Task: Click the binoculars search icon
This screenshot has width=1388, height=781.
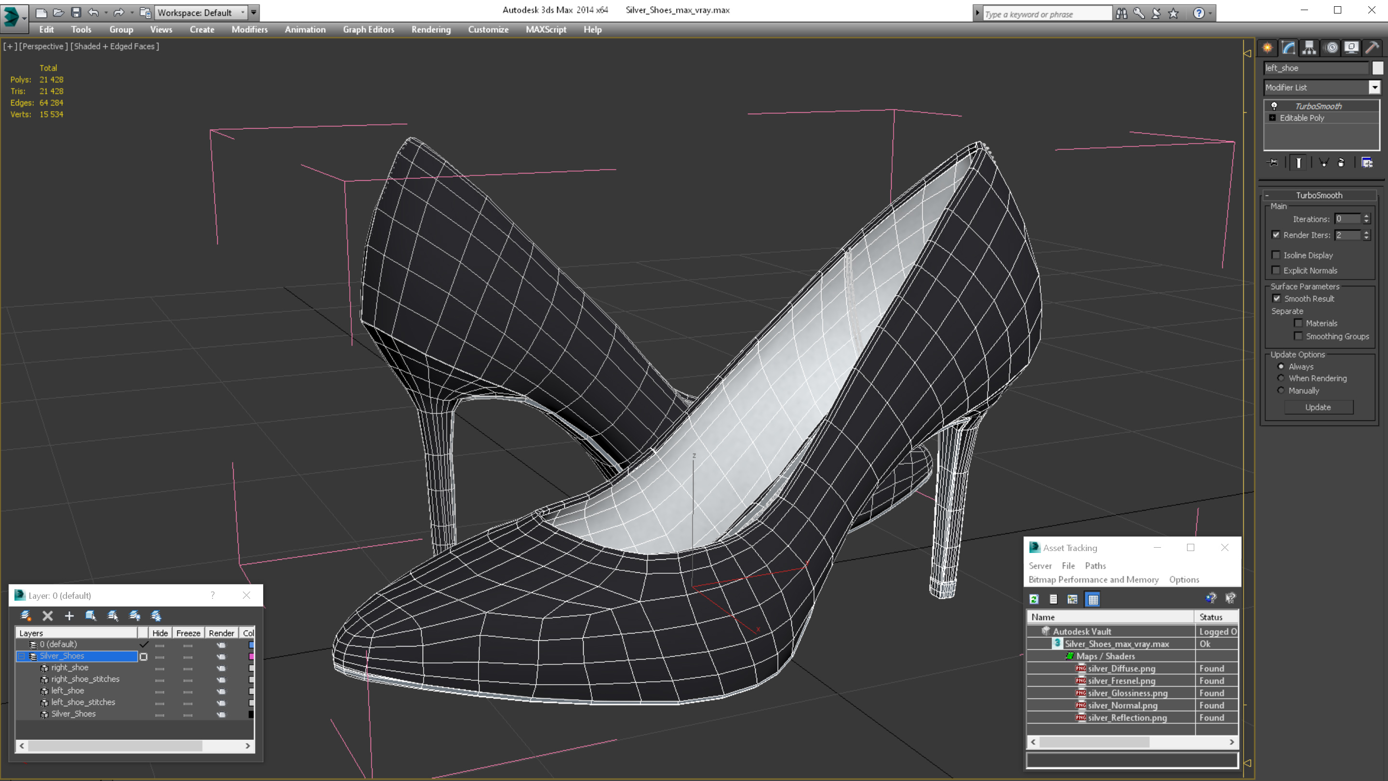Action: coord(1121,13)
